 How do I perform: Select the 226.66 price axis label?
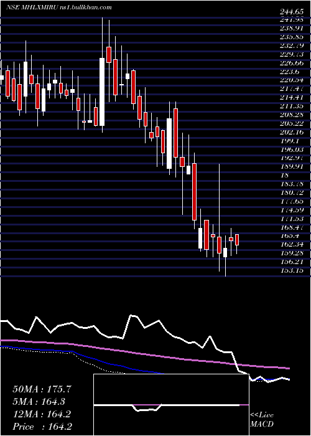292,63
